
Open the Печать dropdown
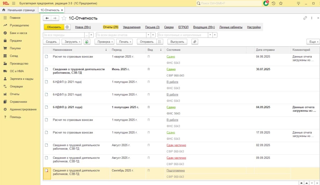coord(124,41)
